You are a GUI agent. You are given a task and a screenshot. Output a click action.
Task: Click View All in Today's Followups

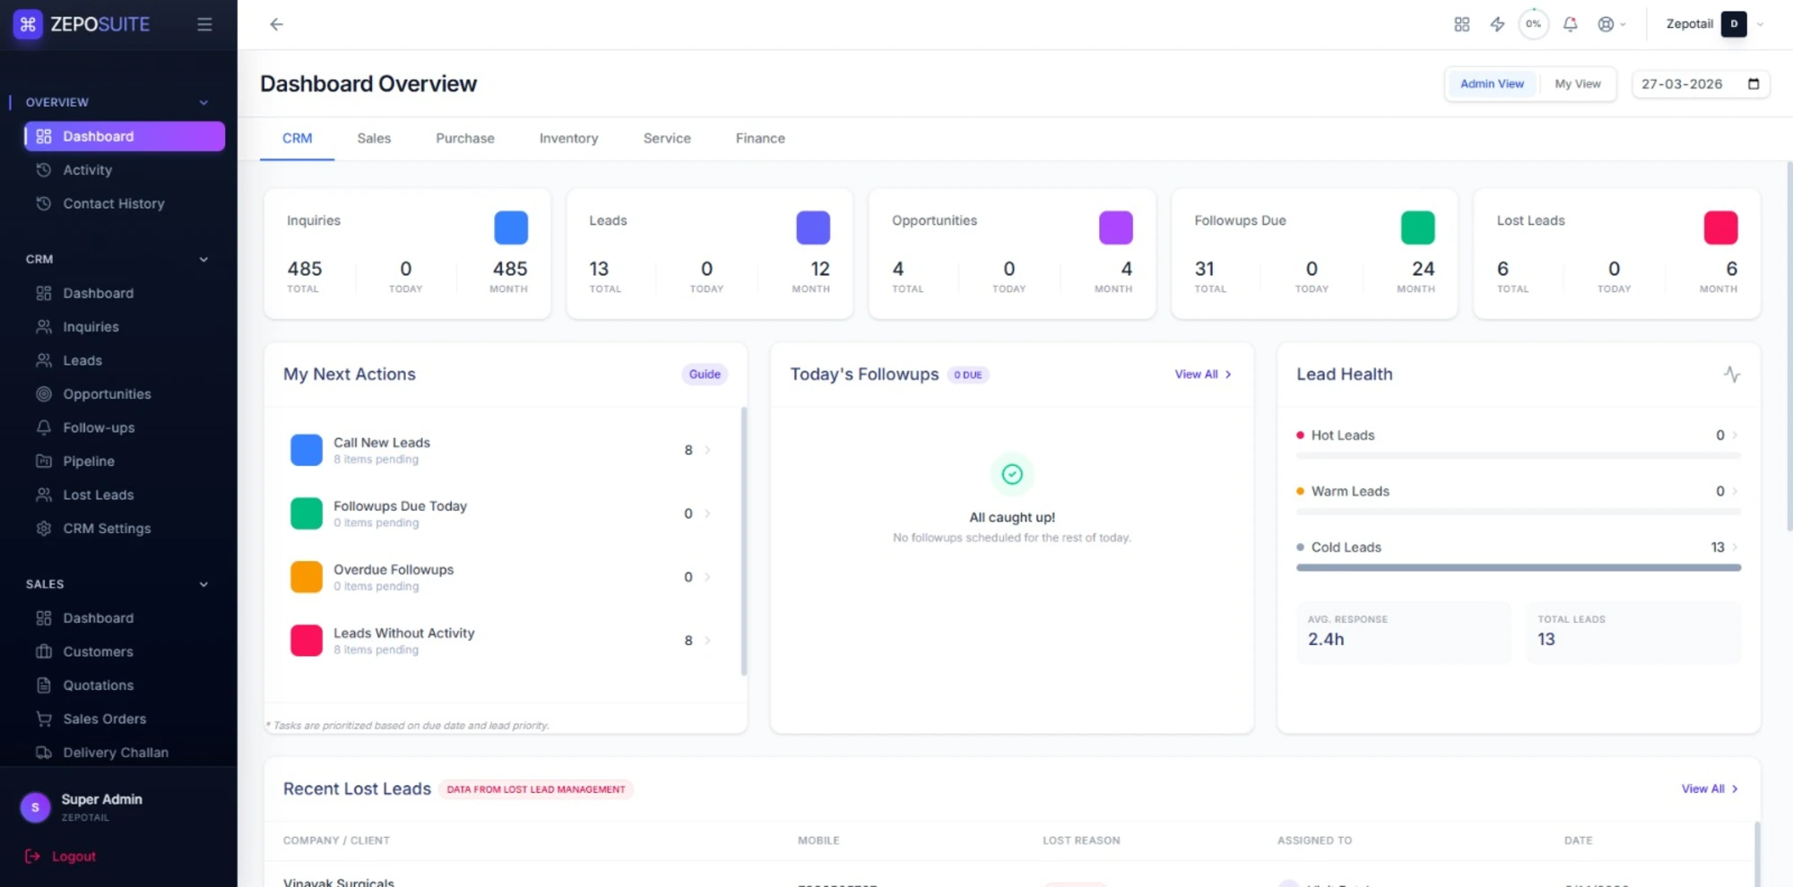[1202, 375]
